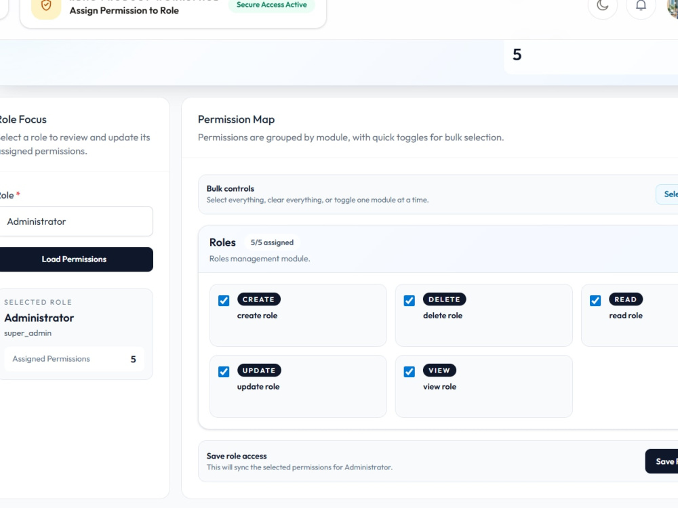Uncheck the read role checkbox
Image resolution: width=678 pixels, height=508 pixels.
tap(595, 301)
